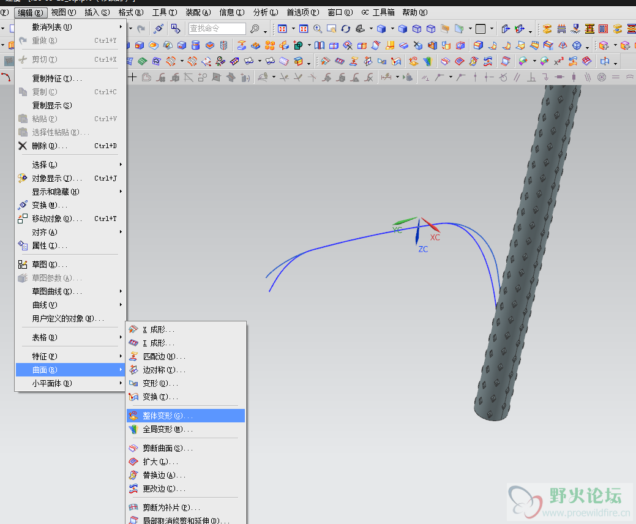Click 移动对象(O)... menu entry
Viewport: 636px width, 524px height.
70,219
